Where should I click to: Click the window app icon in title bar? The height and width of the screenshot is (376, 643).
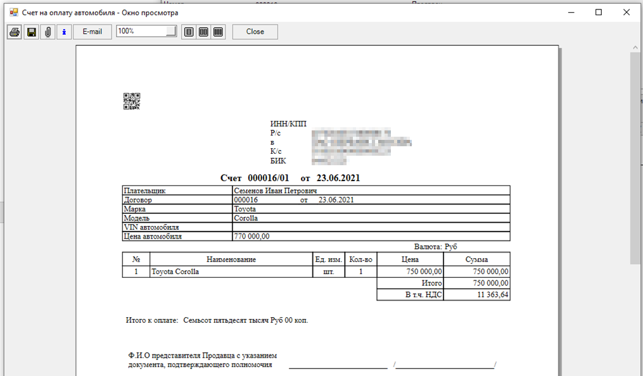point(13,13)
